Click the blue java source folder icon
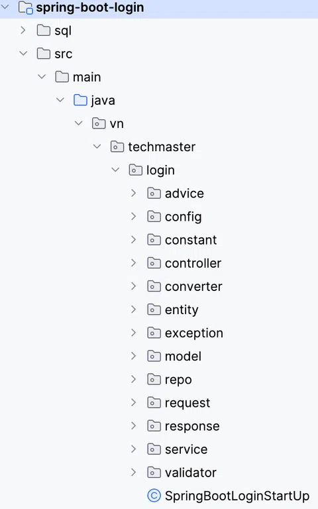The image size is (318, 509). pos(80,100)
